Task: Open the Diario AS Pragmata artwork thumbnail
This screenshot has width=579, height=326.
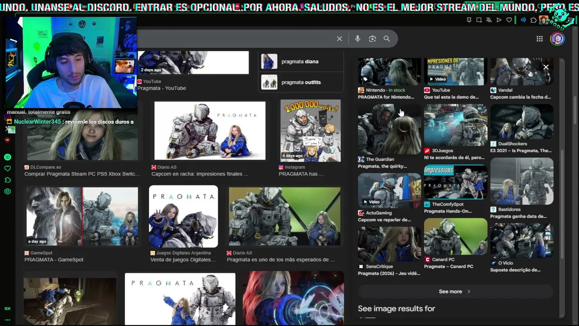Action: click(x=210, y=131)
